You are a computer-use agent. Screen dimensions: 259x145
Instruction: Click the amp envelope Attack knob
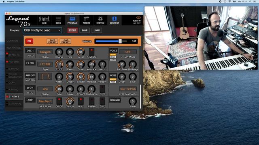pyautogui.click(x=59, y=77)
